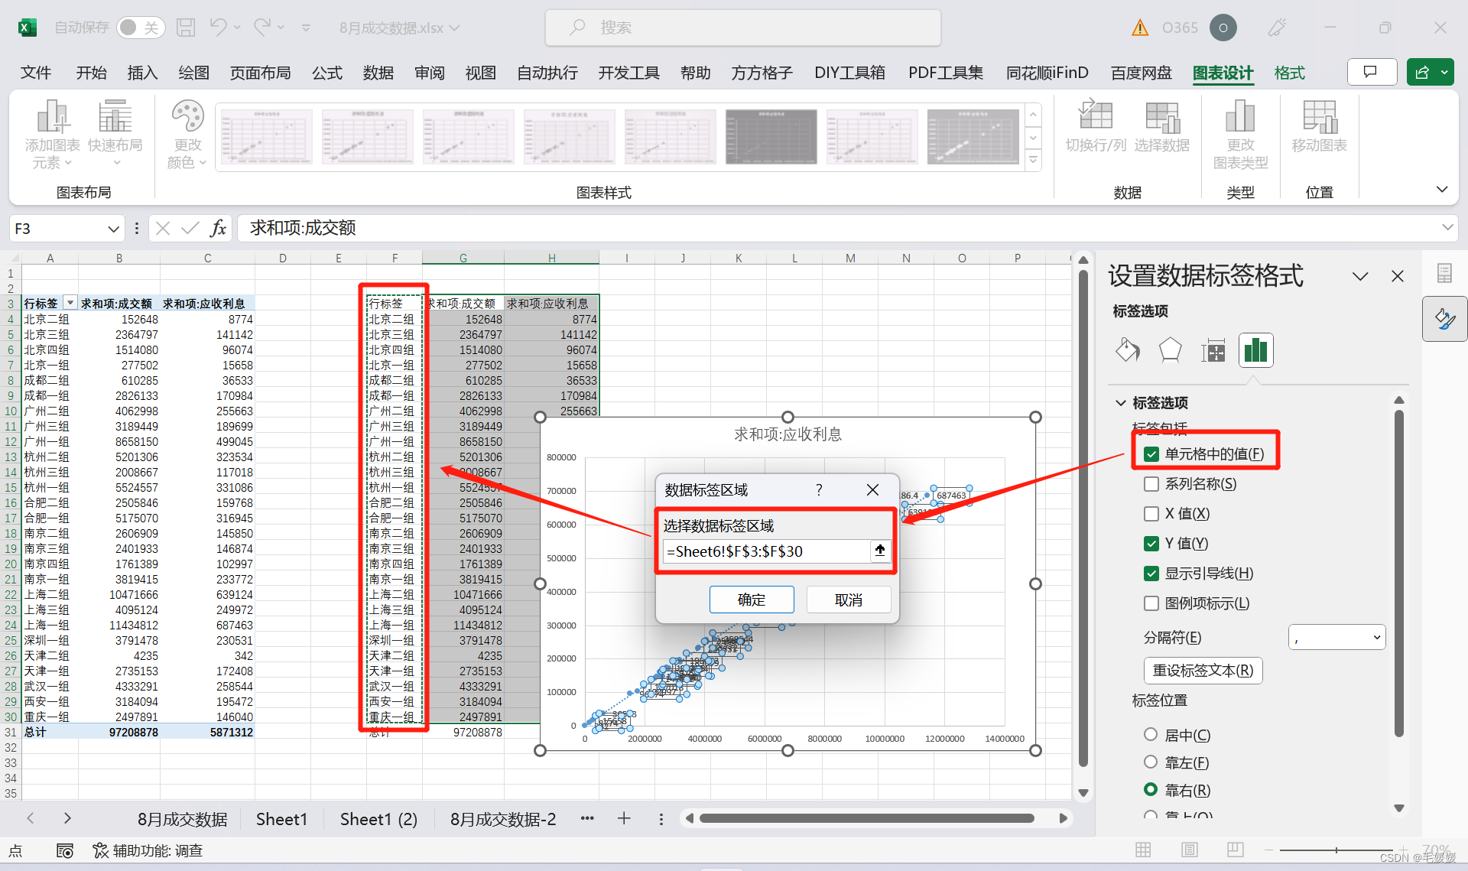Open the Name Box dropdown arrow

[x=113, y=229]
